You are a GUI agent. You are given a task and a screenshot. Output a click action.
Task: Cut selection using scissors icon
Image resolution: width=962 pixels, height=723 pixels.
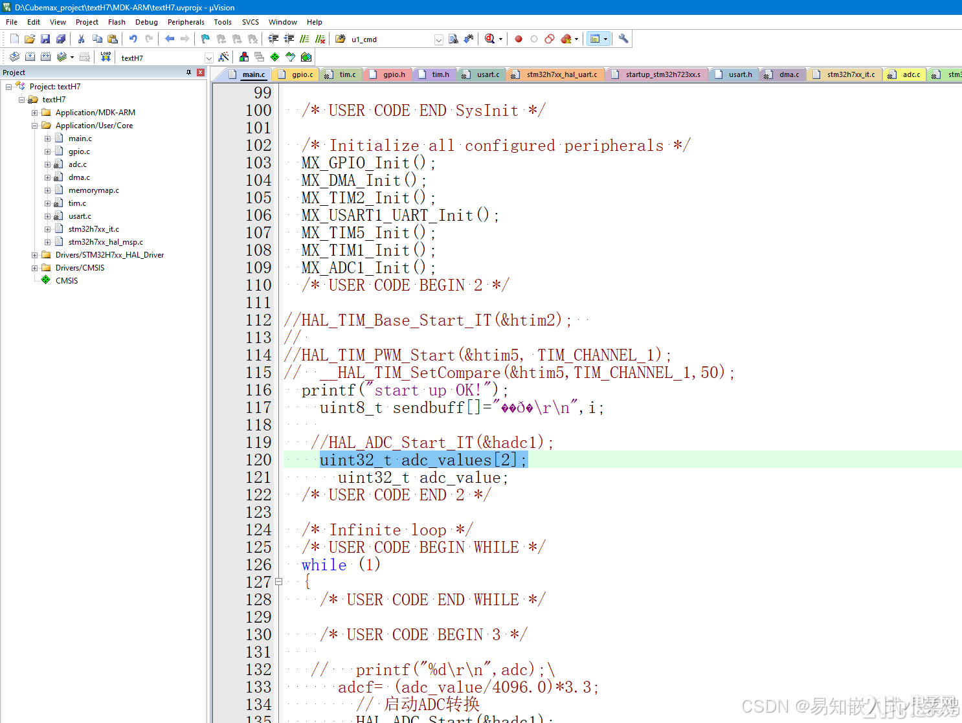82,39
